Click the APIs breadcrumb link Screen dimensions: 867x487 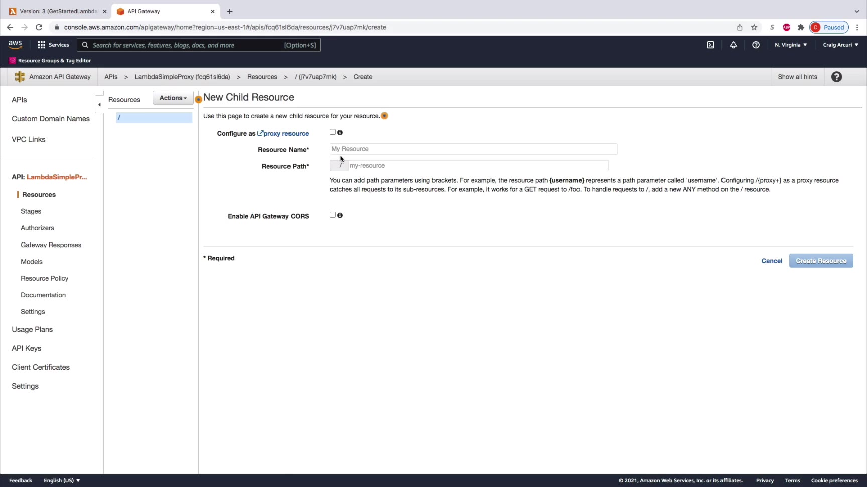pyautogui.click(x=111, y=77)
